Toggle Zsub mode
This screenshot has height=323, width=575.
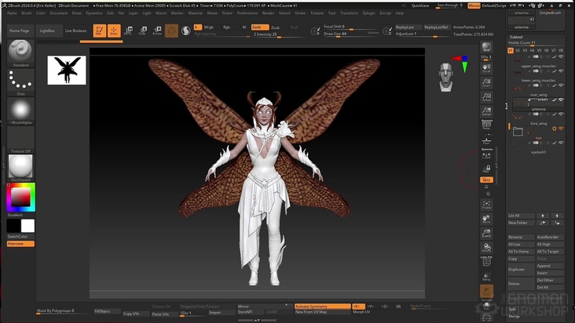coord(276,27)
